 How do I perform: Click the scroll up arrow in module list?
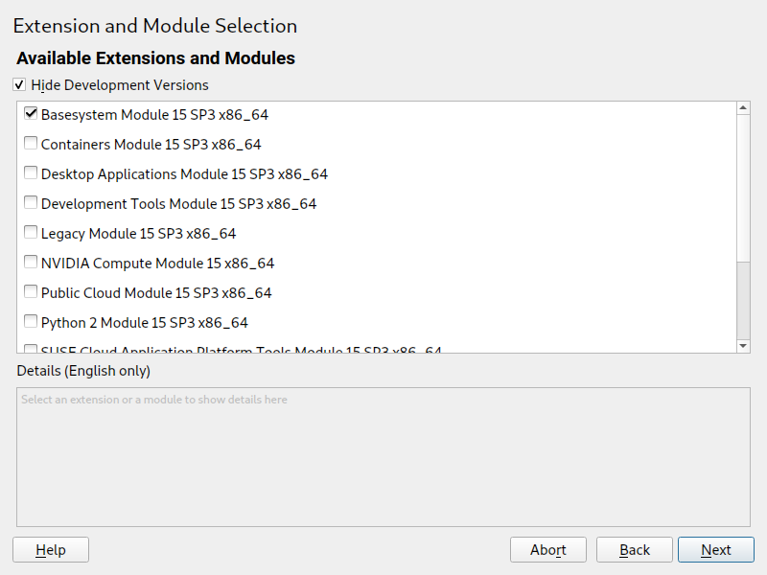pos(743,108)
